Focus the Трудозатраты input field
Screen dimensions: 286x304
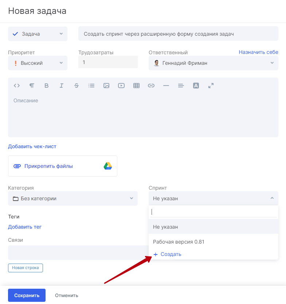(x=108, y=62)
